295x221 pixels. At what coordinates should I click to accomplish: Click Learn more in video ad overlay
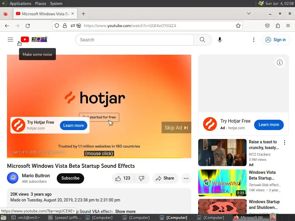tap(73, 125)
